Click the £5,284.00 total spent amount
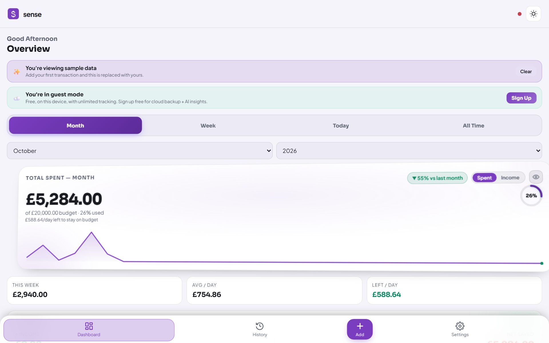 click(x=64, y=199)
